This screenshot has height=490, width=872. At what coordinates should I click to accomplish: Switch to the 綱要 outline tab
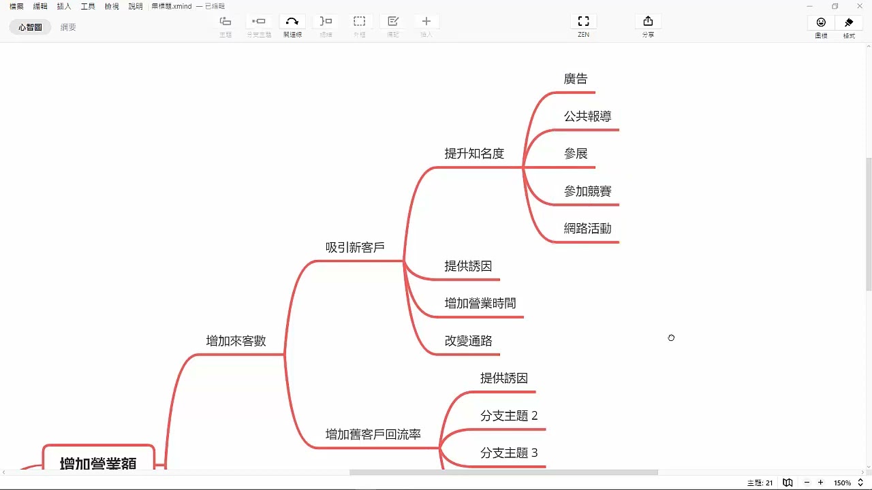point(67,27)
